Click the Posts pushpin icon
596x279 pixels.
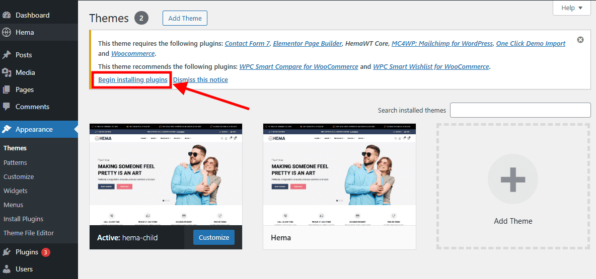click(7, 55)
